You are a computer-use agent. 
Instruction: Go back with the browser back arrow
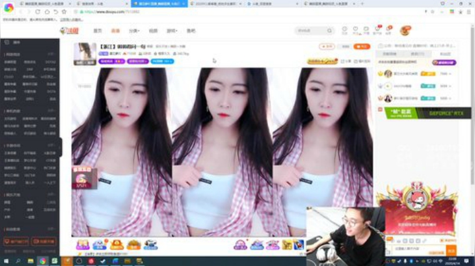[x=20, y=12]
